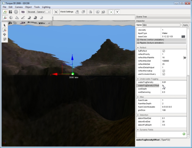Select the blue Z-axis gizmo arrow

[72, 58]
